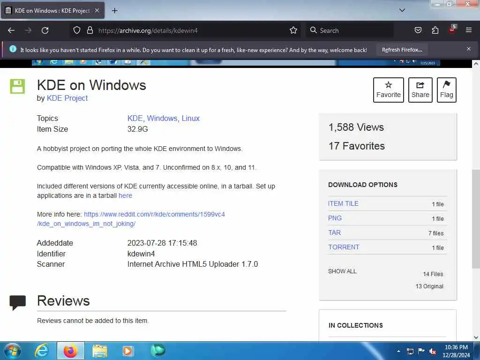Click the Search box in the toolbar
Viewport: 480px width, 360px height.
[x=350, y=30]
